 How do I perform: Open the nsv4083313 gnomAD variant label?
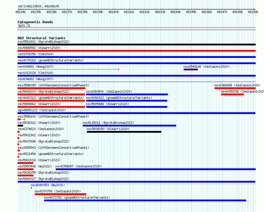coord(51,98)
